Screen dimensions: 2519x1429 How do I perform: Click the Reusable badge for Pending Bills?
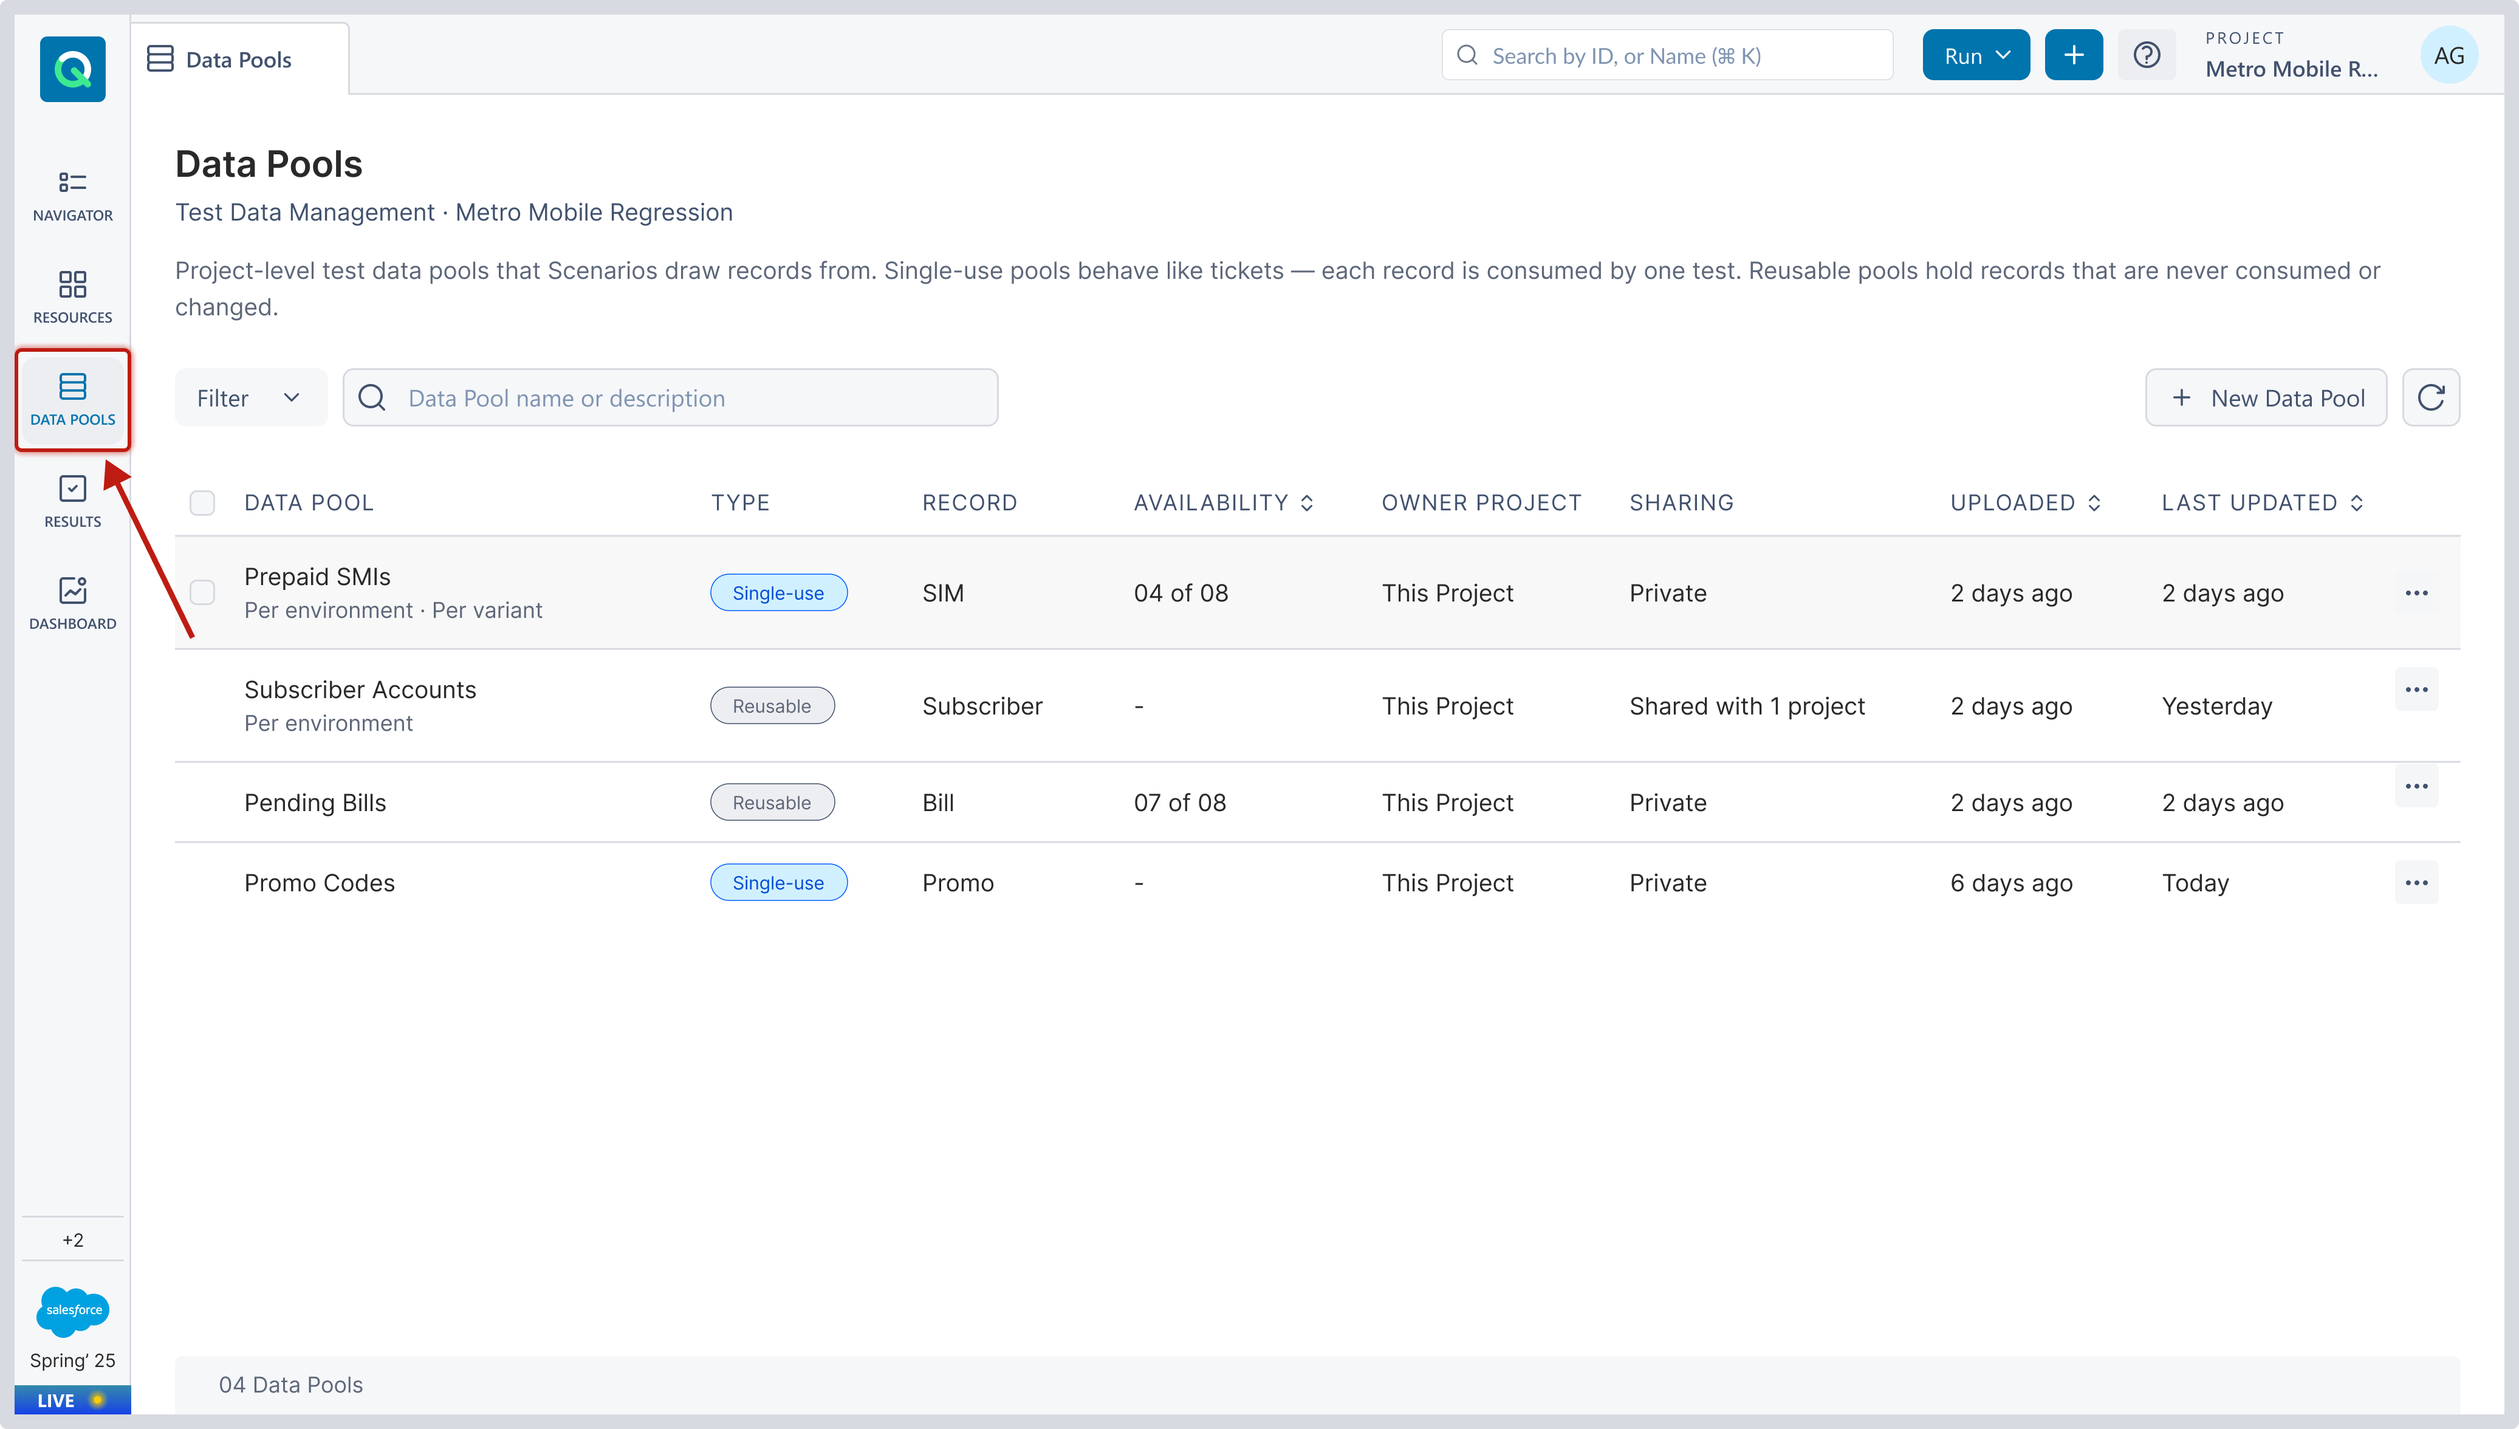(772, 802)
